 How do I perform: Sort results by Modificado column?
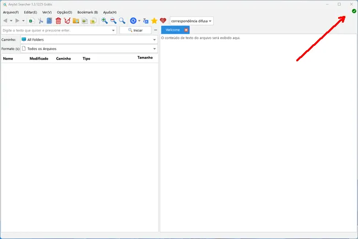39,59
